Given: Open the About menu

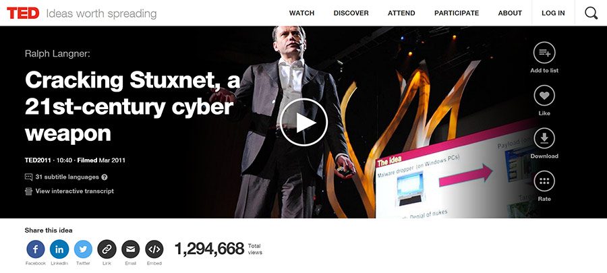Looking at the screenshot, I should (510, 13).
